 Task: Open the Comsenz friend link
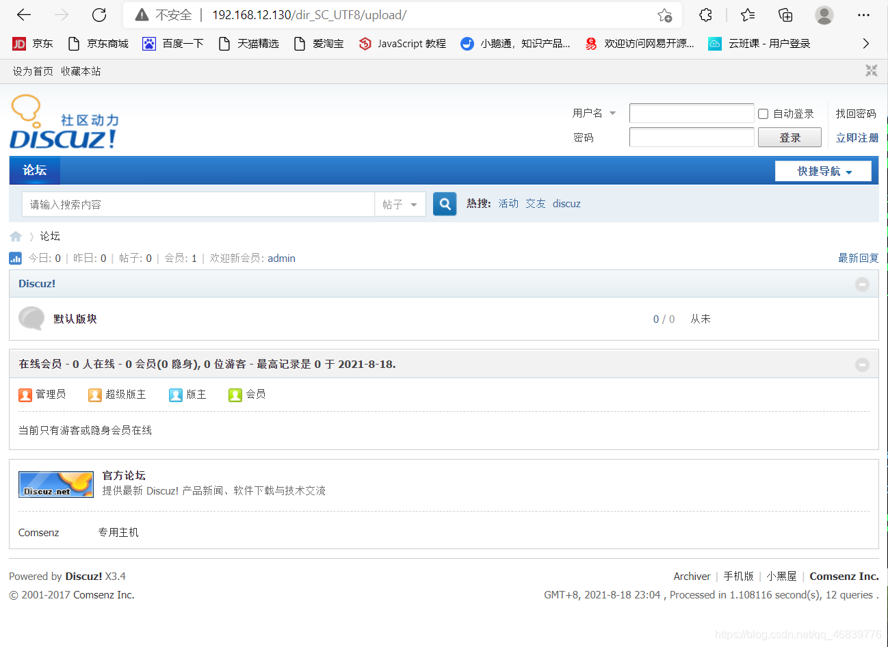pyautogui.click(x=39, y=532)
